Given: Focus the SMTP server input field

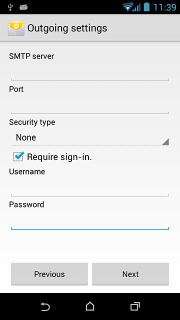Looking at the screenshot, I should point(90,72).
